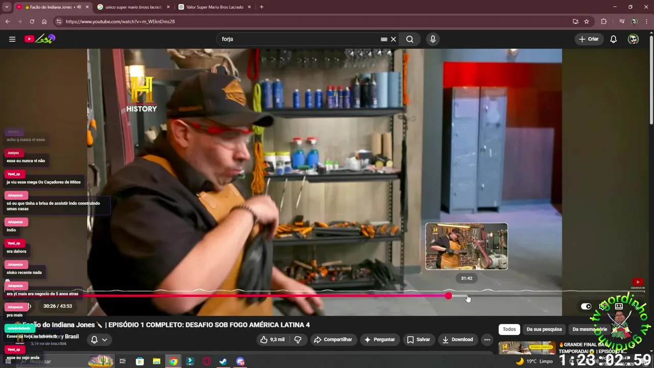The image size is (654, 368).
Task: Click the red scrubber handle on timeline
Action: coord(448,296)
